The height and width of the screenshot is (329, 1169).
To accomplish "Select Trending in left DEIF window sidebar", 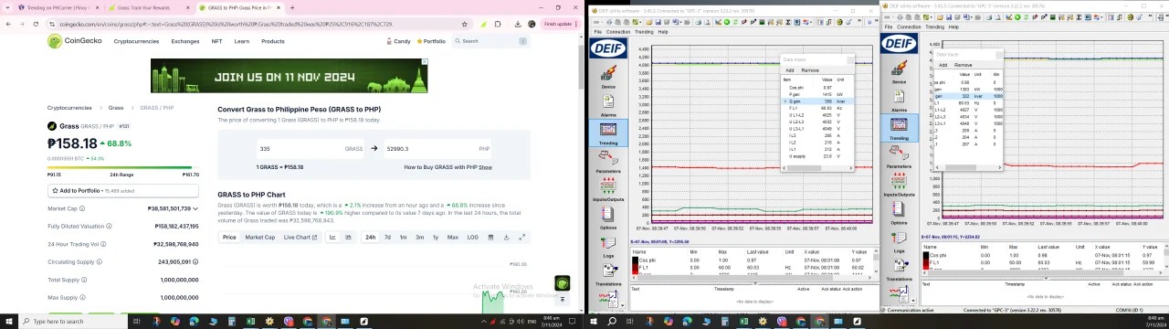I will tap(607, 133).
